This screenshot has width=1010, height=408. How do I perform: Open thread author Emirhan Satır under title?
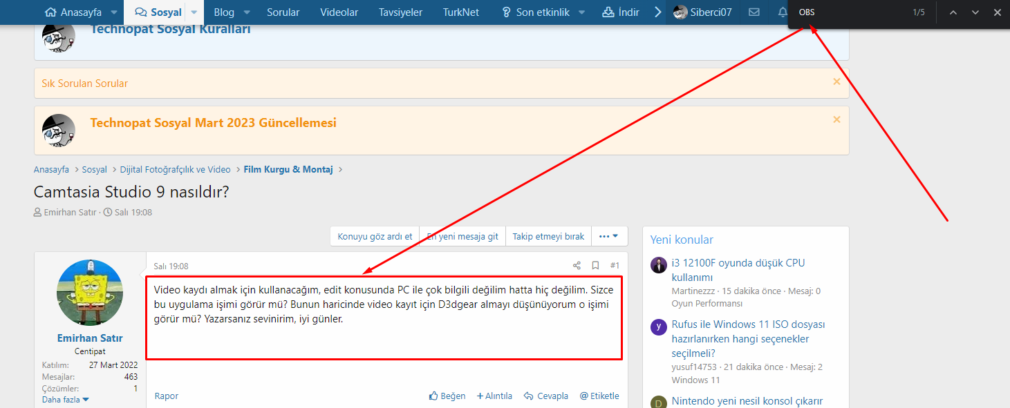click(70, 212)
